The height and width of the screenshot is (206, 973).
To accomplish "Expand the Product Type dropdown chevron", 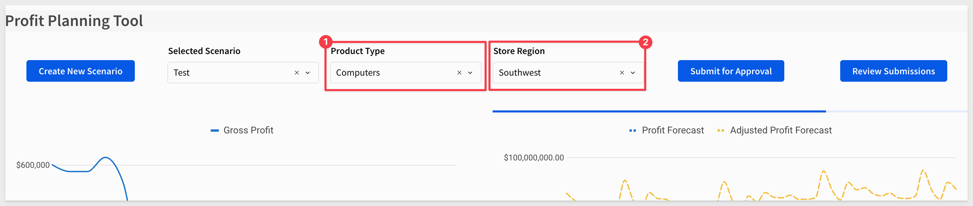I will click(x=470, y=73).
